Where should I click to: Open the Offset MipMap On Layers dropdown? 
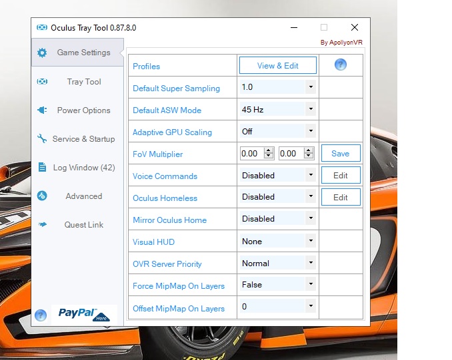(311, 306)
